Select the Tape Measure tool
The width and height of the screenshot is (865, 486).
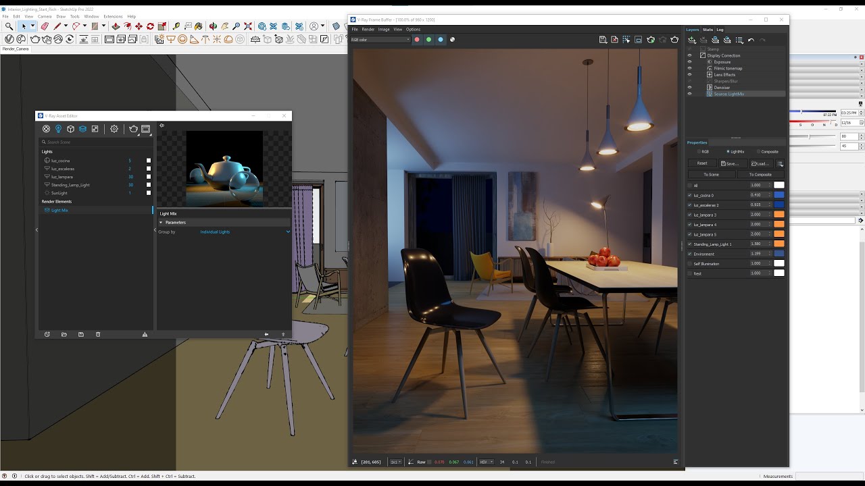(x=176, y=26)
